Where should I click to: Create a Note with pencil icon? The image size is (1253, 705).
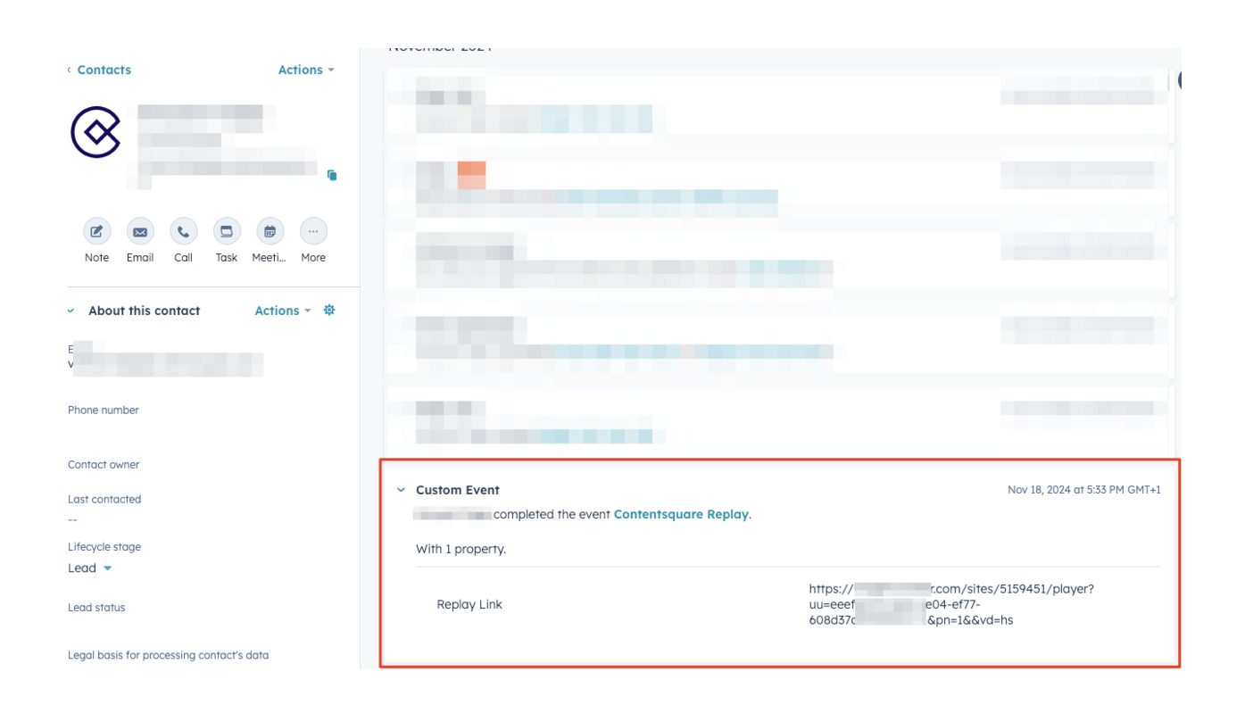point(96,231)
